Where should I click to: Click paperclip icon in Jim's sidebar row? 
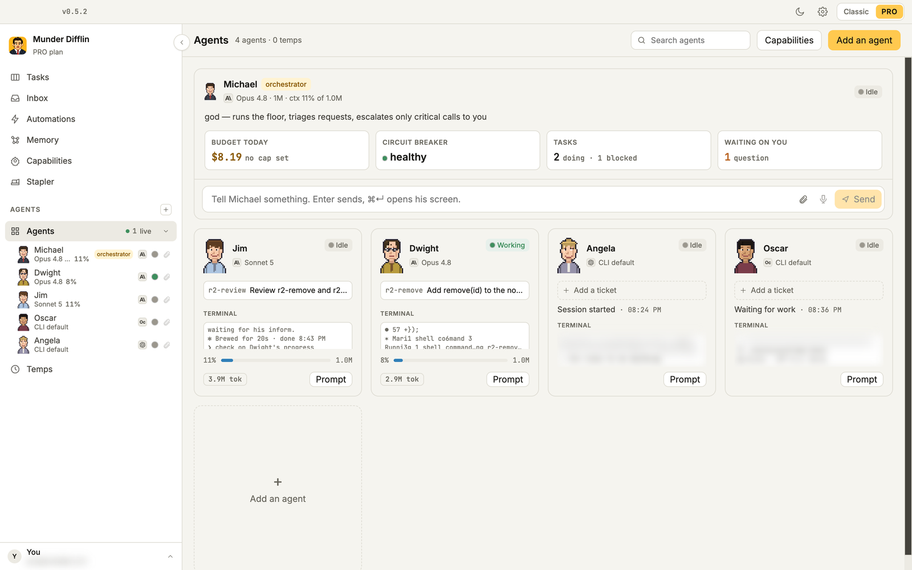pos(167,300)
